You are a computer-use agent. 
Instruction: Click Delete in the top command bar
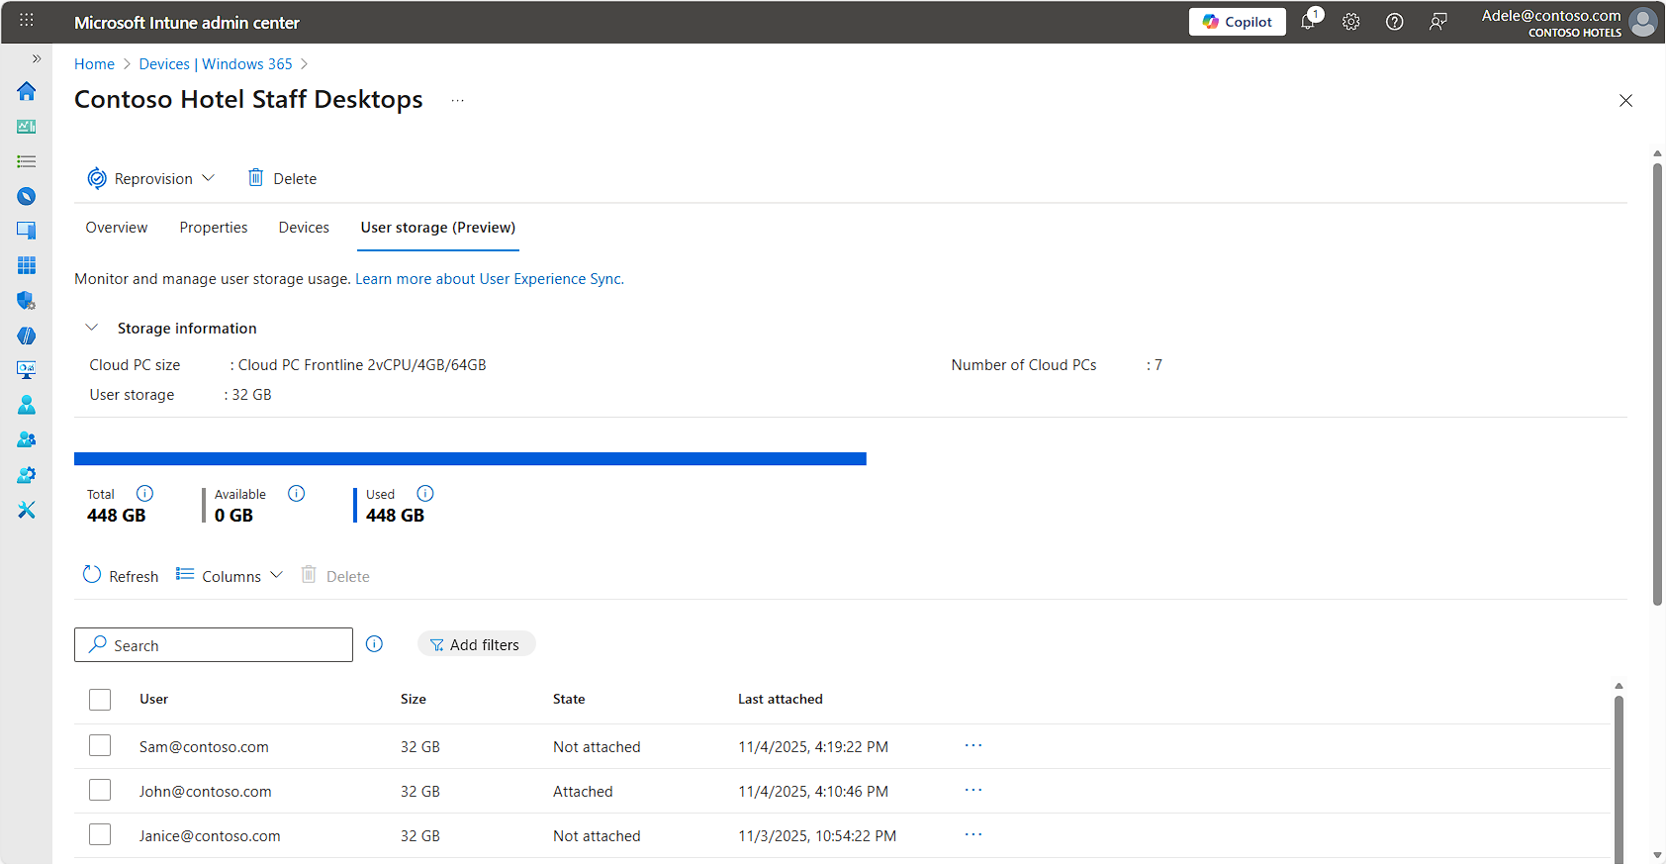[282, 178]
